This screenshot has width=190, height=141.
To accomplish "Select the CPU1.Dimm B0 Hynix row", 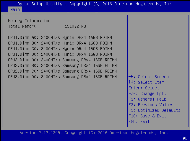I will point(60,43).
